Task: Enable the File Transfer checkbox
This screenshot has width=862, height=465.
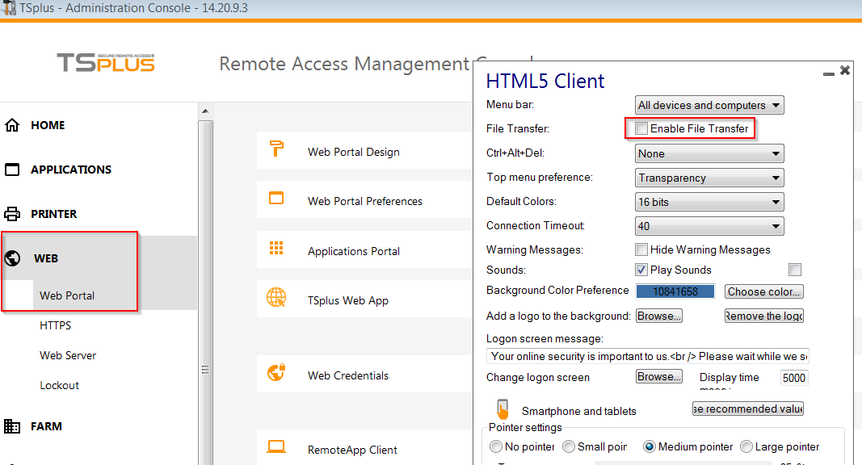Action: 641,128
